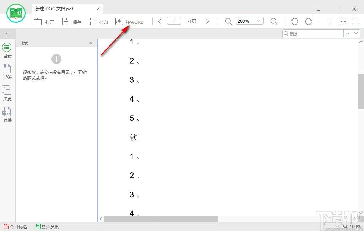Open the hamburger menu in title bar
Viewport: 364px width, 231px height.
[x=319, y=9]
